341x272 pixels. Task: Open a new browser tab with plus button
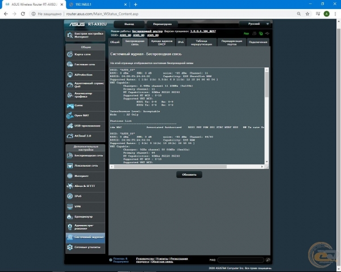tap(135, 5)
